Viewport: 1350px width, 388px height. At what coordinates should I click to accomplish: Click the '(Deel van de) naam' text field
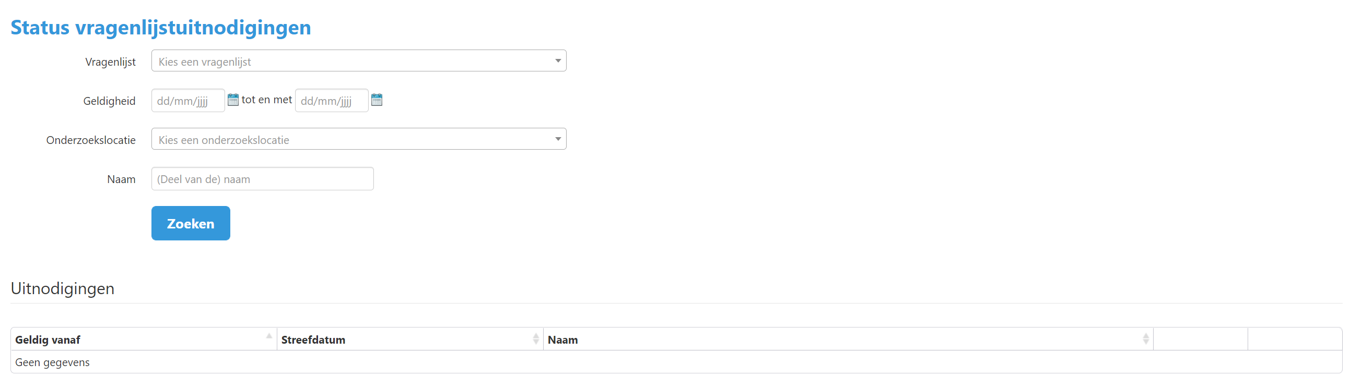(x=262, y=179)
